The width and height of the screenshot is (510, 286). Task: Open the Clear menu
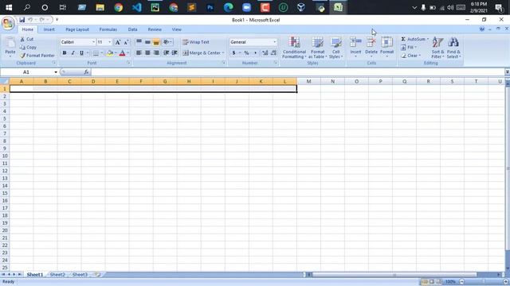coord(410,56)
